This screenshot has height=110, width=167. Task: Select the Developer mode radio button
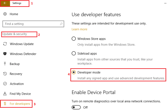[x=74, y=72]
